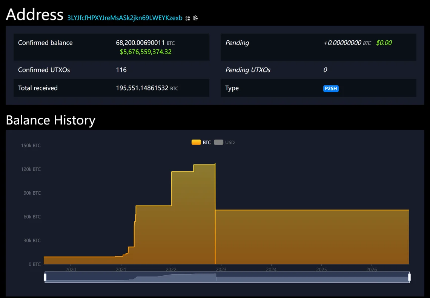This screenshot has width=430, height=298.
Task: Click the chart zoom range bar
Action: tap(227, 277)
